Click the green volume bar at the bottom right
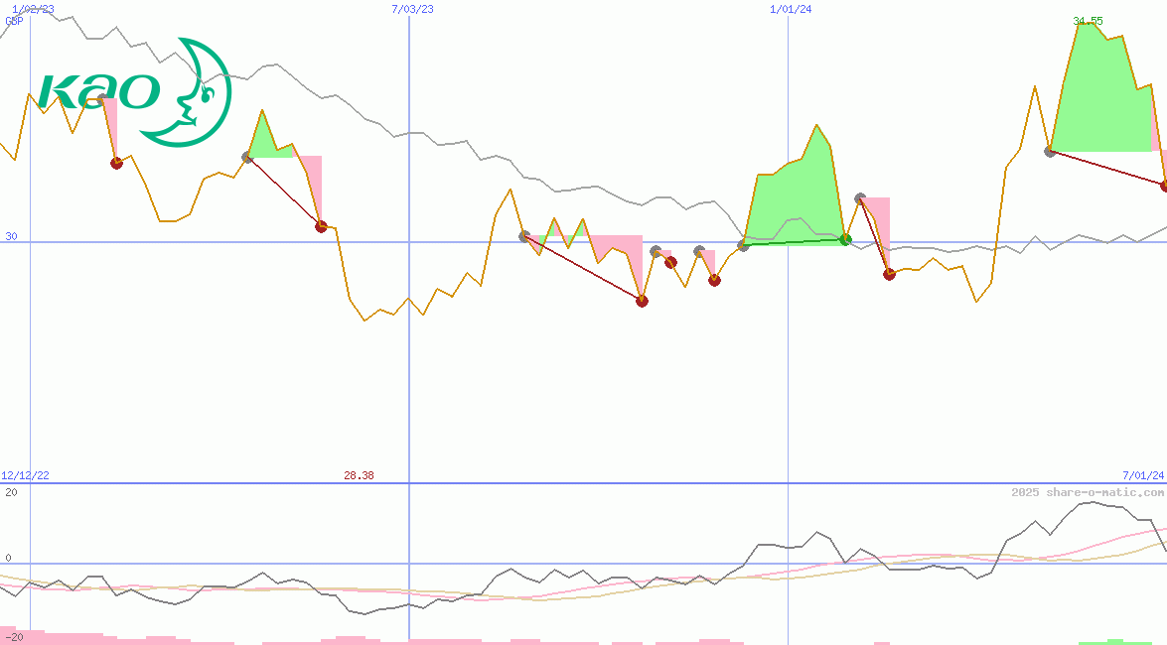Image resolution: width=1167 pixels, height=645 pixels. pyautogui.click(x=1114, y=642)
